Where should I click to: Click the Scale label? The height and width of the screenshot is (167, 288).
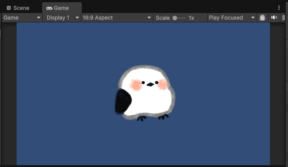point(163,18)
